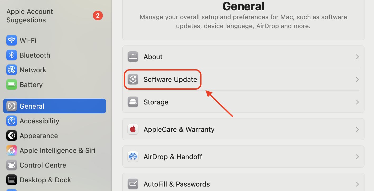Select the Desktop & Dock icon
The image size is (374, 191).
pos(12,180)
